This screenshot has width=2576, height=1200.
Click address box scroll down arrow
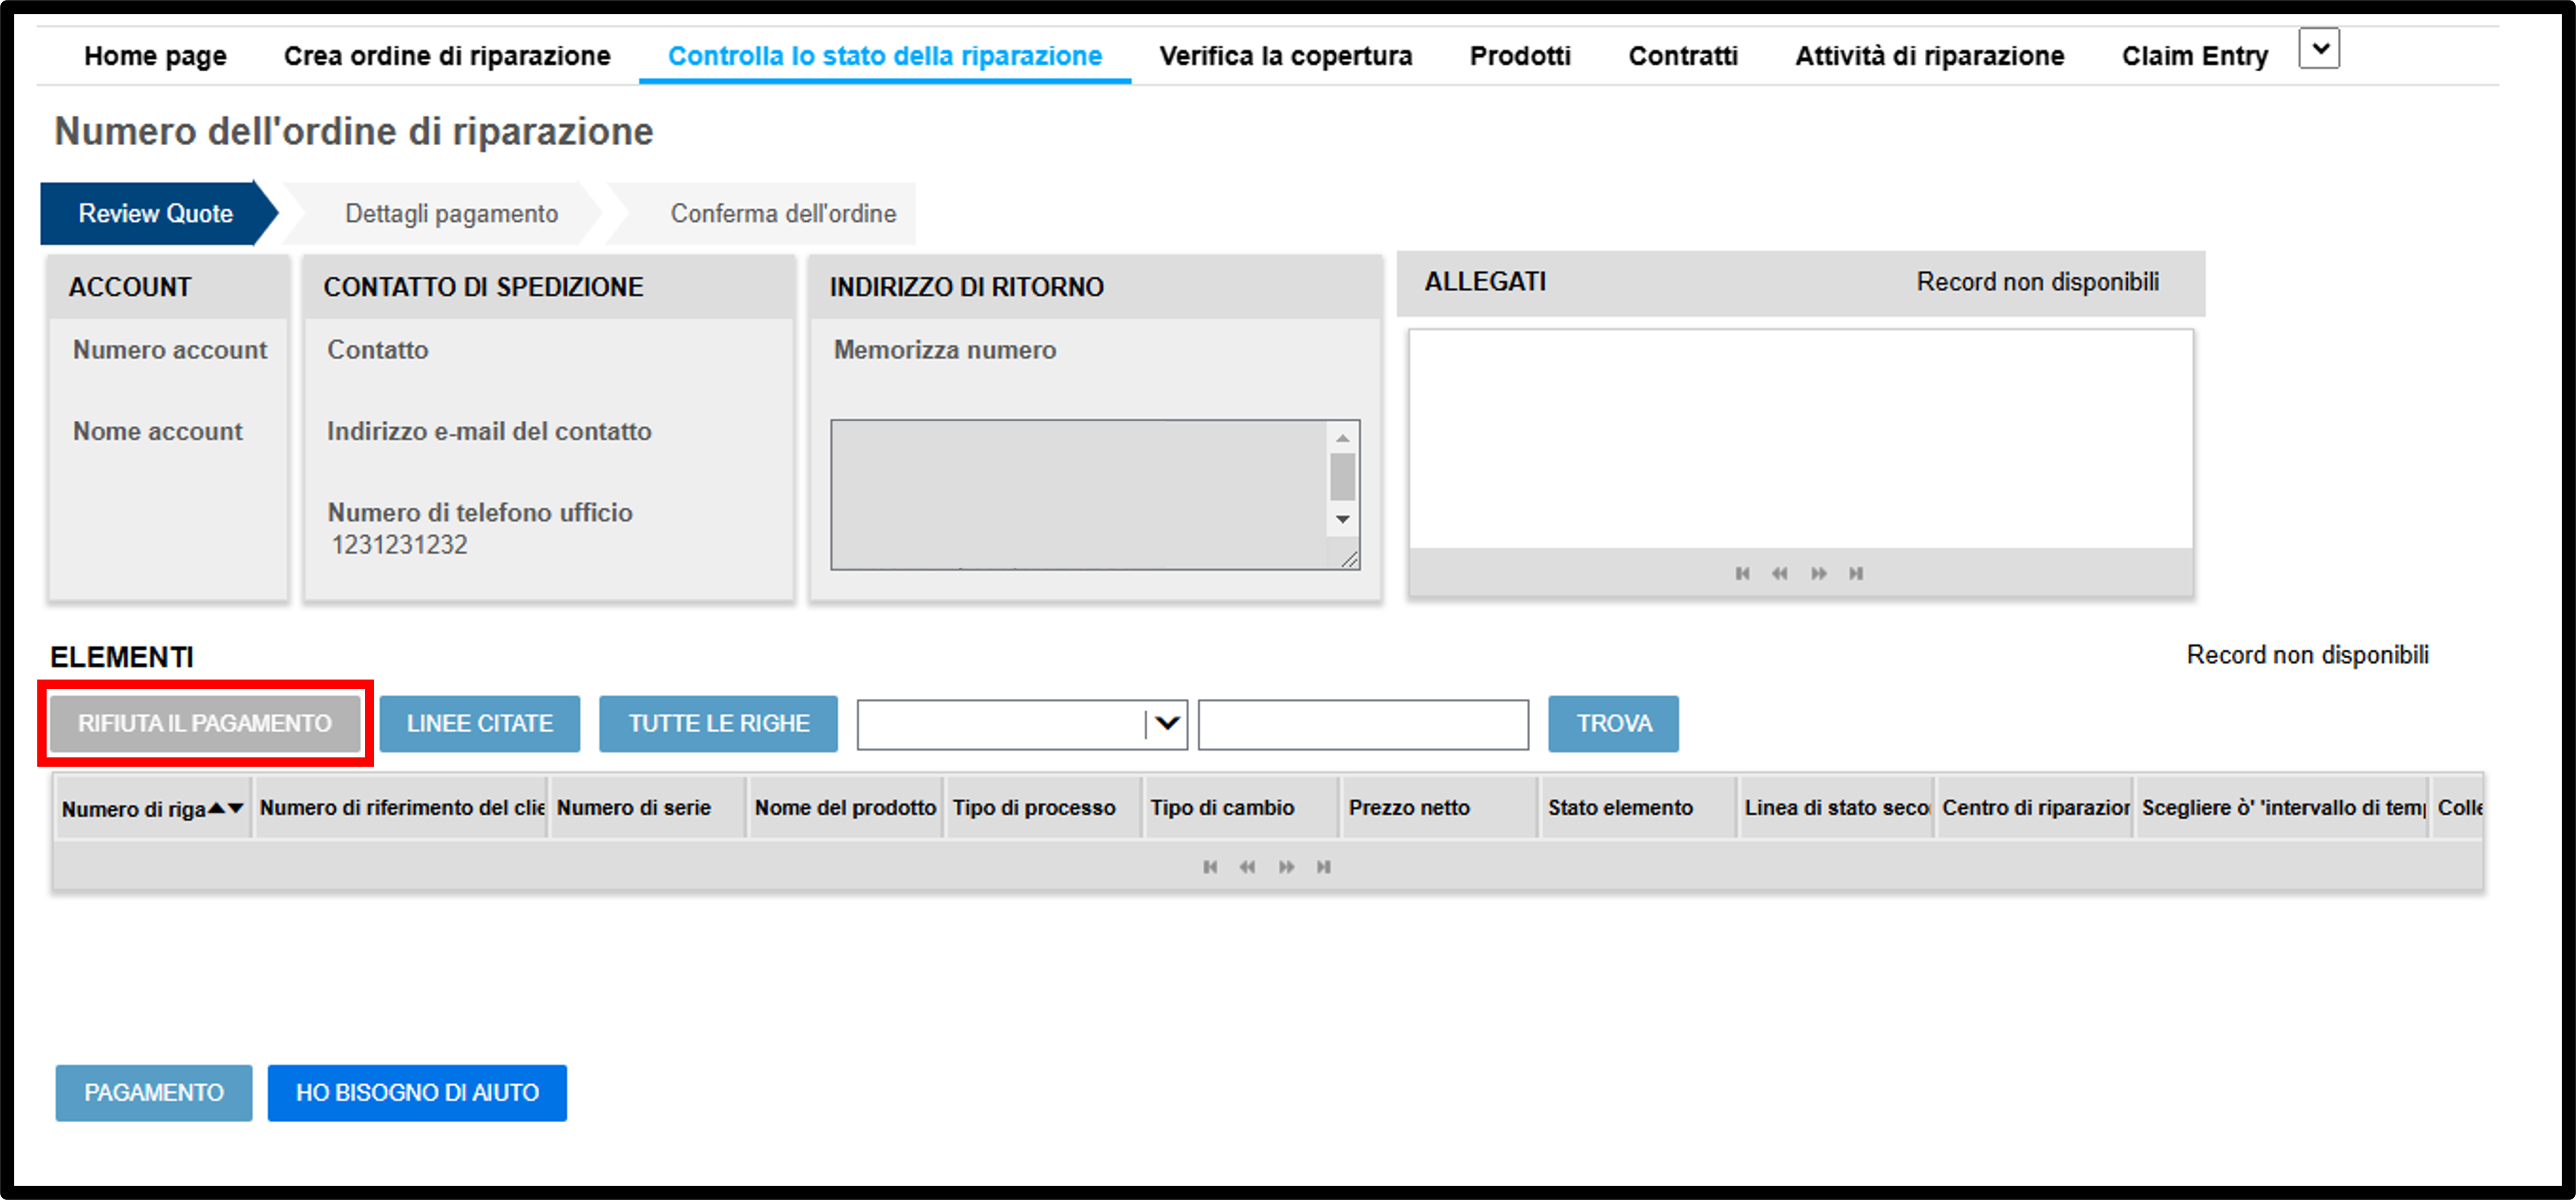pyautogui.click(x=1343, y=519)
